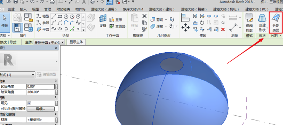Image resolution: width=295 pixels, height=125 pixels.
Task: Toggle the Draw on Plane option
Action: (43, 29)
